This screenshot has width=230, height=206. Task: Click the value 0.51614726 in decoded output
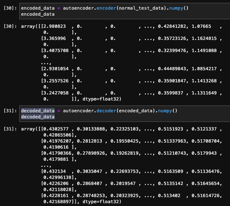[208, 195]
